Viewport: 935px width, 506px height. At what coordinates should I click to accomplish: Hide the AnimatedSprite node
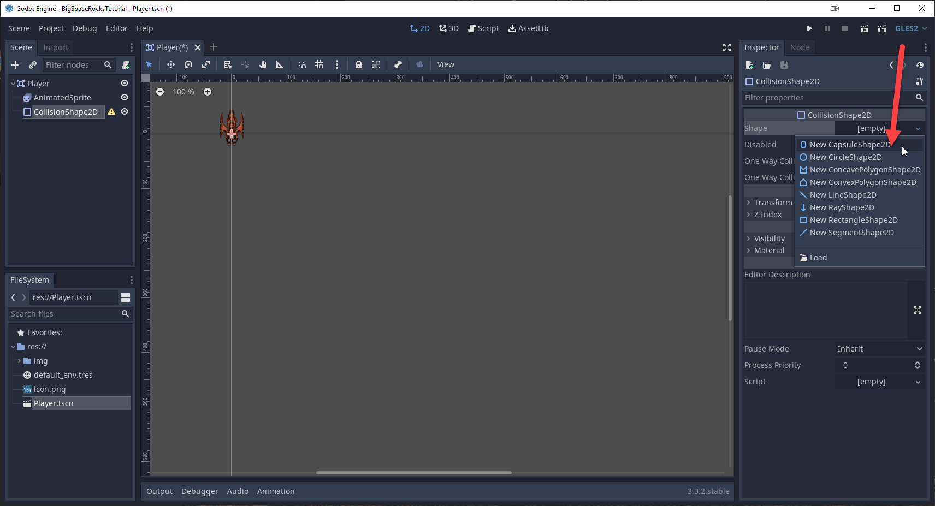(x=125, y=98)
